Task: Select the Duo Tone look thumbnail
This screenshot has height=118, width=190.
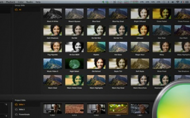Action: [161, 30]
